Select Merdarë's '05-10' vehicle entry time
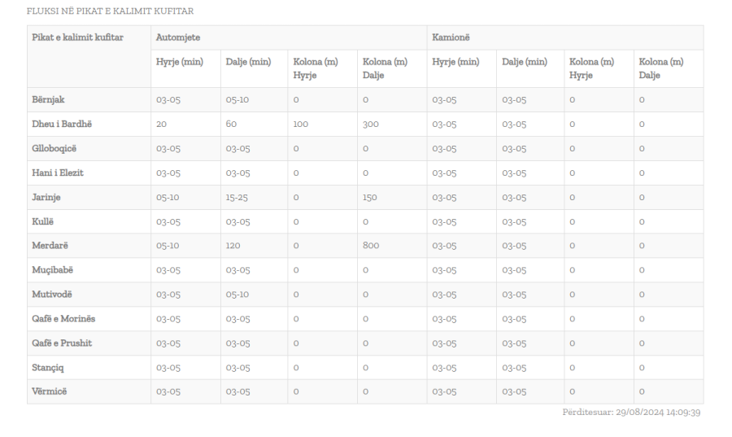Screen dimensions: 732x437 (x=168, y=246)
